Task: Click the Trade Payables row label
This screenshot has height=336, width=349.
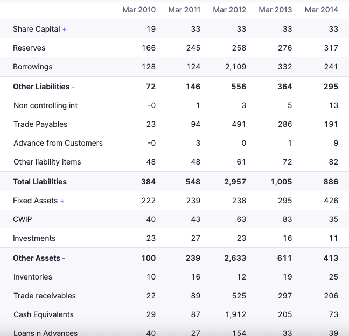Action: (x=40, y=124)
